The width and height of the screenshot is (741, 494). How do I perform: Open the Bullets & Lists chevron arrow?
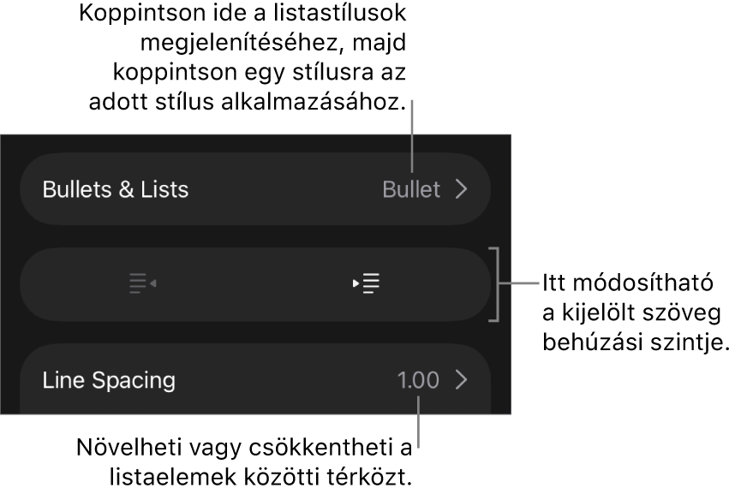pyautogui.click(x=462, y=189)
